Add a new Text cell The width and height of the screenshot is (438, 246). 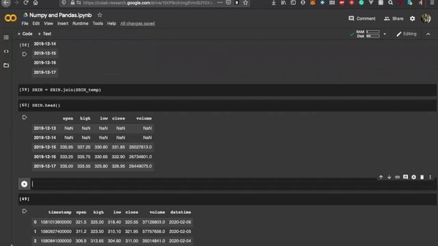pyautogui.click(x=44, y=33)
